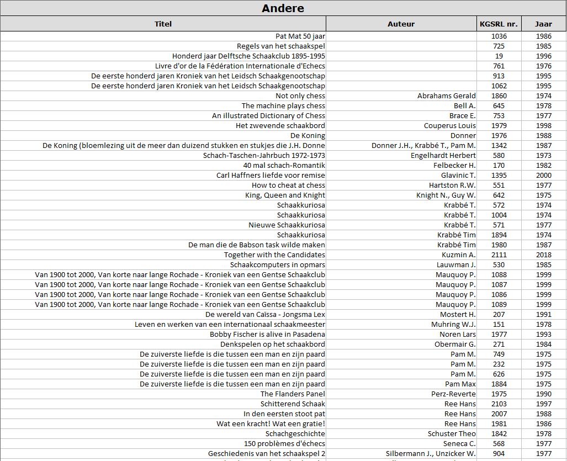567x461 pixels.
Task: Click author Couperus Louis
Action: [x=450, y=126]
